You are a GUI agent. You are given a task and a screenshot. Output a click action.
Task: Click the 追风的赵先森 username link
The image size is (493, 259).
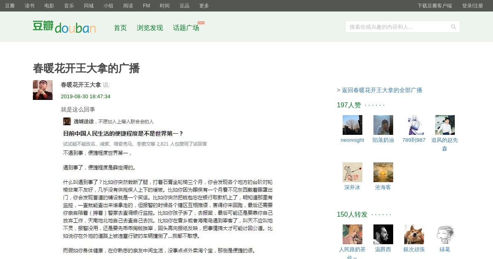[445, 144]
